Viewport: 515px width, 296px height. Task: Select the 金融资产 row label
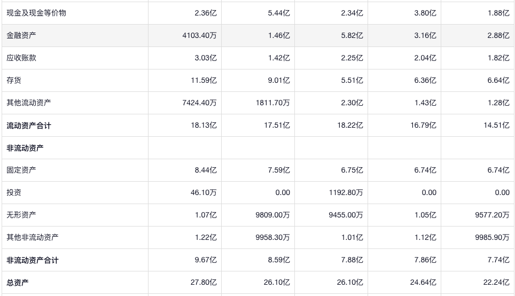tap(21, 35)
